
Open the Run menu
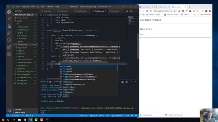(x=43, y=6)
